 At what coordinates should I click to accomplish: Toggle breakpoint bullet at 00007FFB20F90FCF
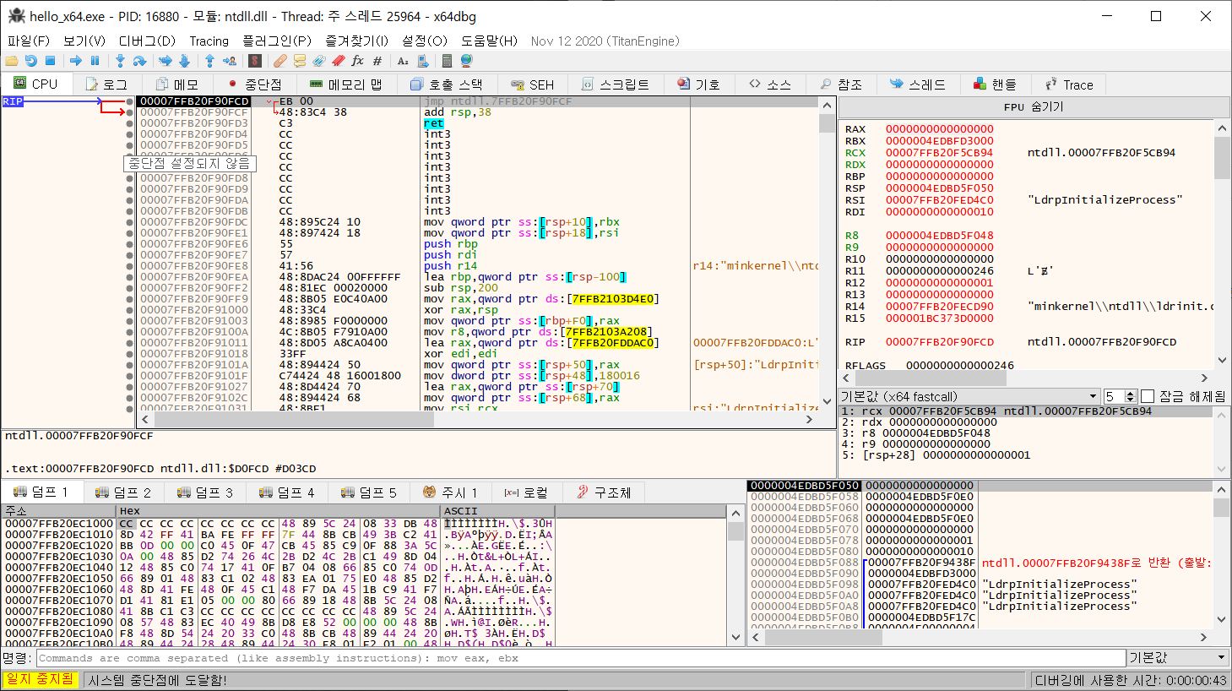point(129,112)
